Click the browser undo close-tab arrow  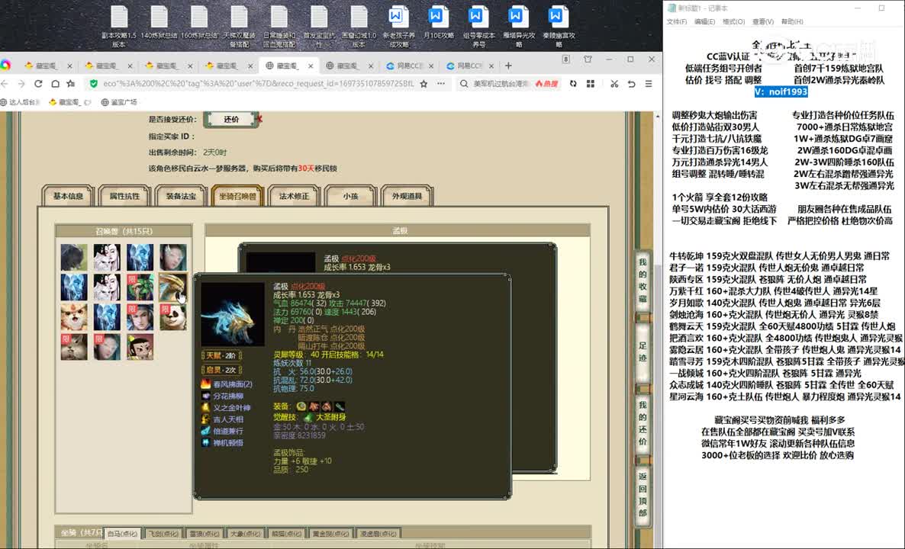(631, 84)
